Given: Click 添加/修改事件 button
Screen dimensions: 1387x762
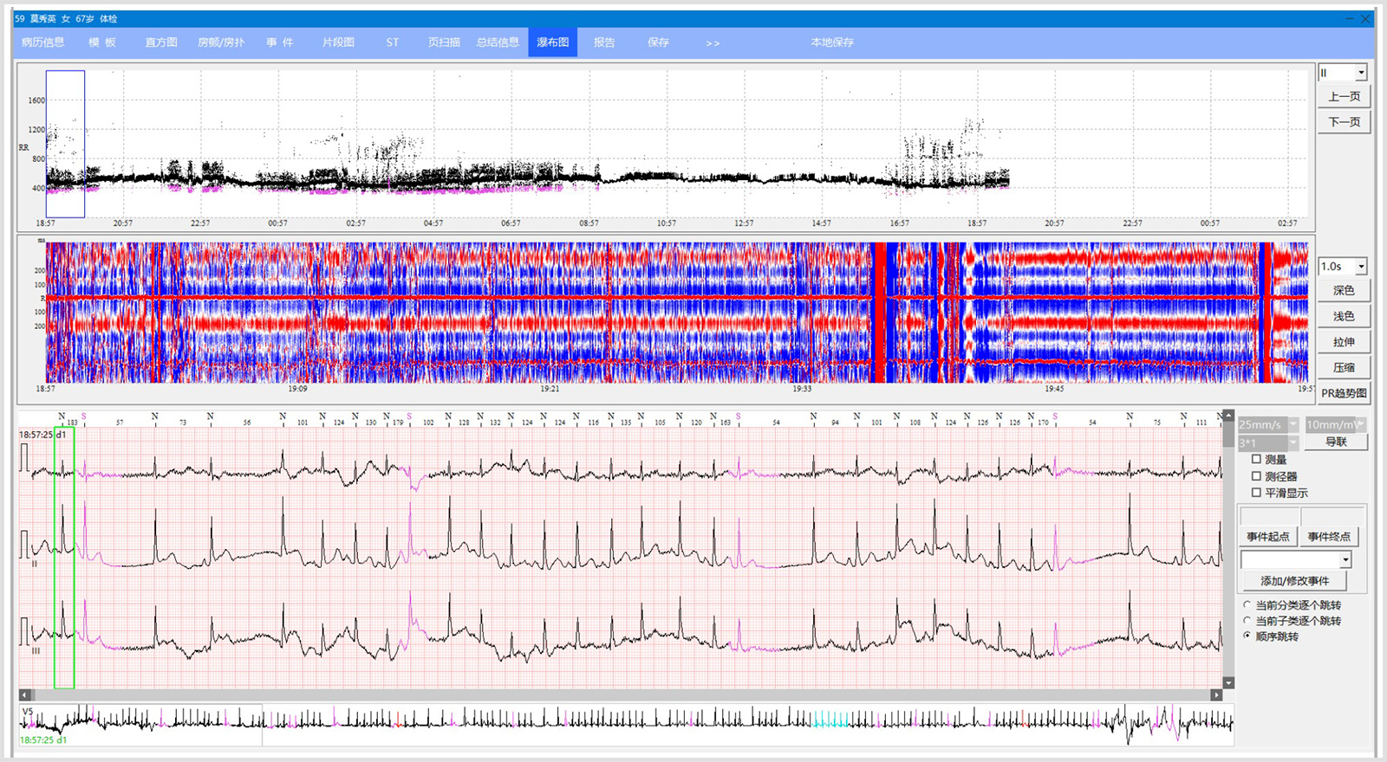Looking at the screenshot, I should pos(1294,581).
